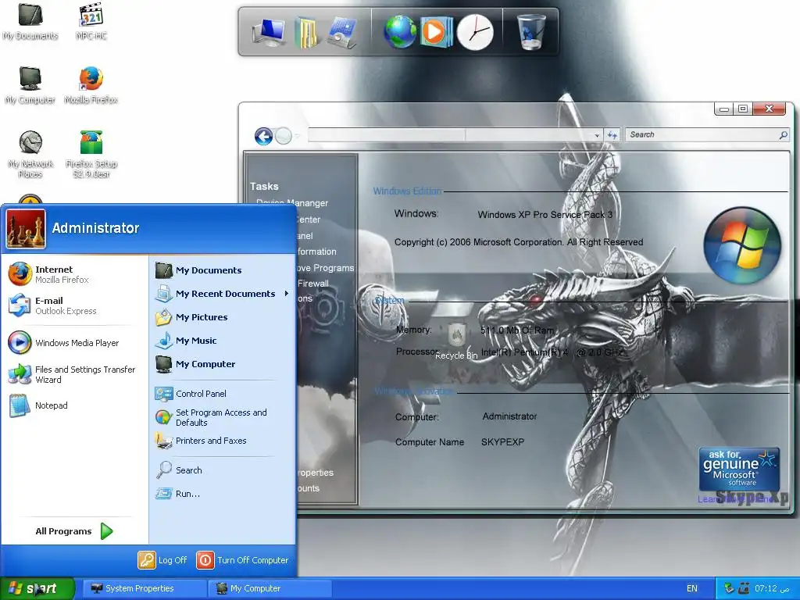Click the Log Off button
This screenshot has height=600, width=800.
[162, 560]
